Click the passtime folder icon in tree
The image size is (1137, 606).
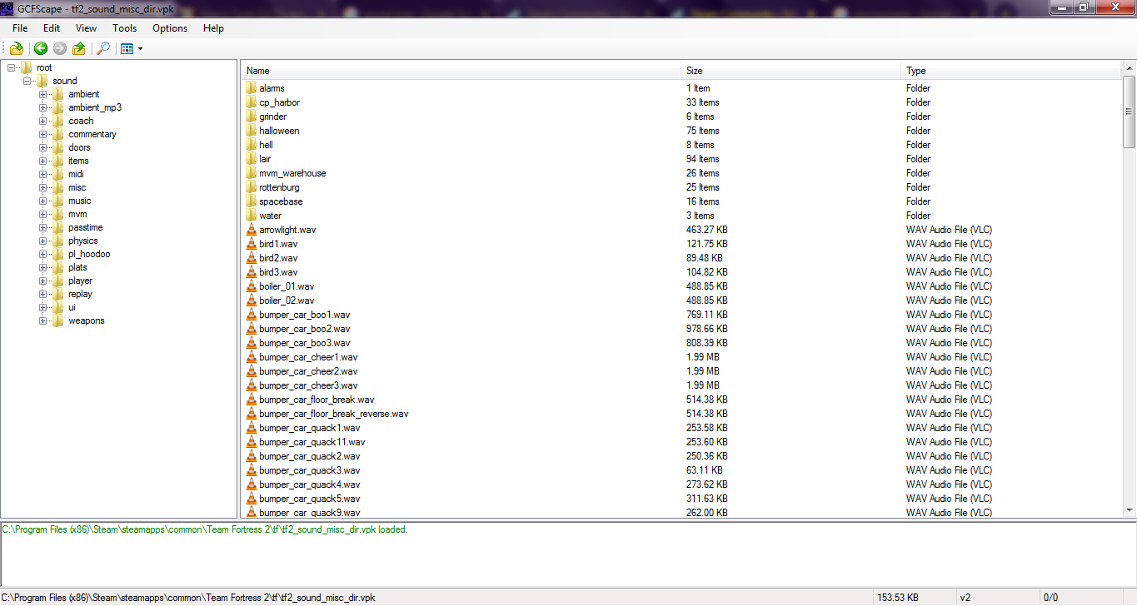[x=57, y=227]
